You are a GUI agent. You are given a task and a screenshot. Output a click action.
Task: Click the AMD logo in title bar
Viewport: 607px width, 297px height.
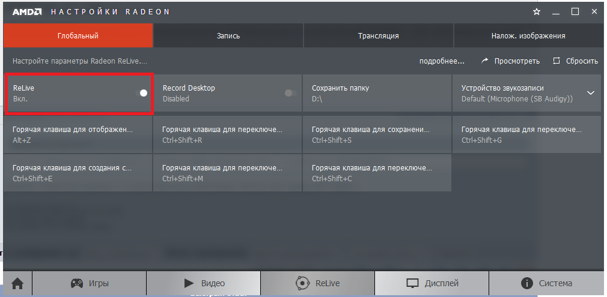point(27,11)
